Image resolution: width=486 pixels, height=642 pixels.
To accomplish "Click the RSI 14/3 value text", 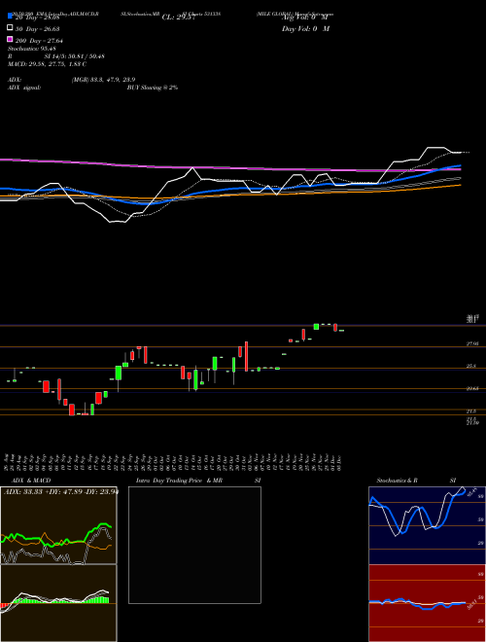I will point(75,56).
